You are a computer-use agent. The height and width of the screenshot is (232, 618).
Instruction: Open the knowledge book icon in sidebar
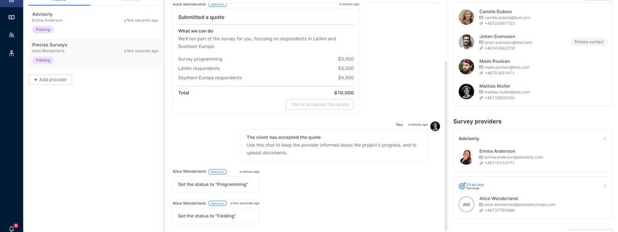coord(11,18)
